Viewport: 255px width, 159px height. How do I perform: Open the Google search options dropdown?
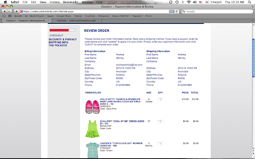pos(184,12)
